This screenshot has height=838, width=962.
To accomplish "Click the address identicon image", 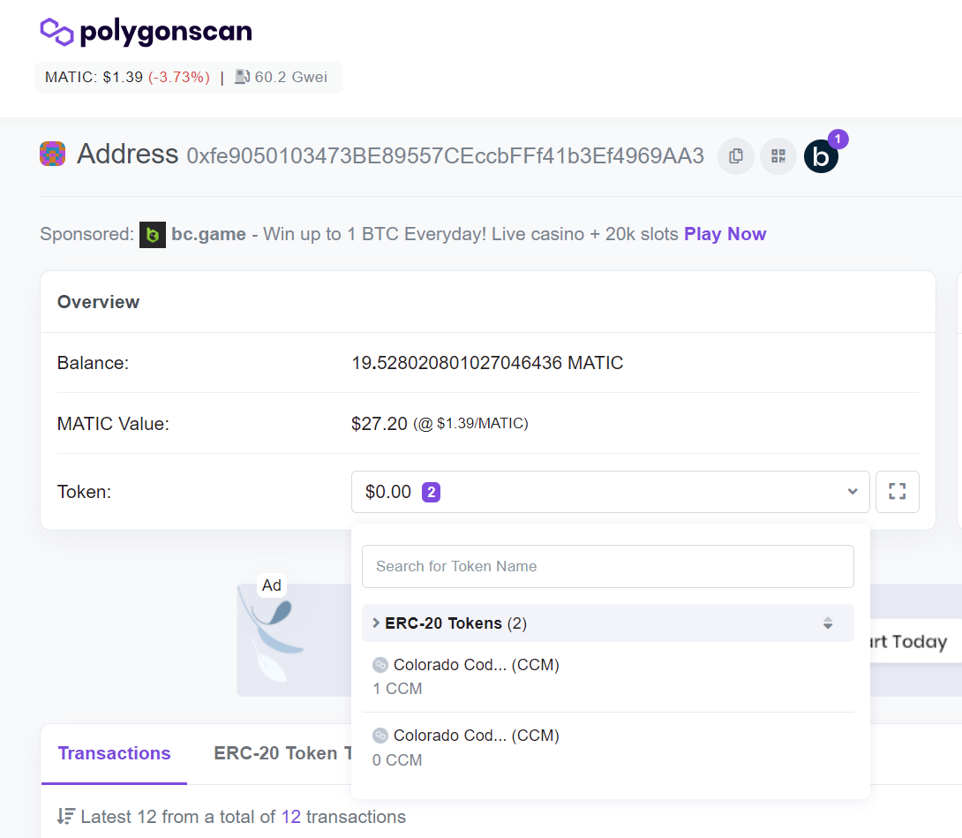I will pos(53,154).
